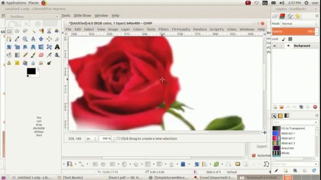Switch to the Channels tab in dock
Image resolution: width=321 pixels, height=180 pixels.
282,16
